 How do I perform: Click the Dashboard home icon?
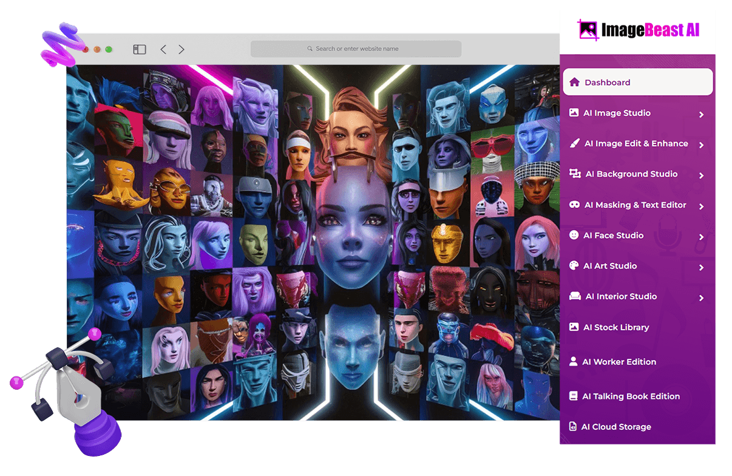pyautogui.click(x=574, y=82)
